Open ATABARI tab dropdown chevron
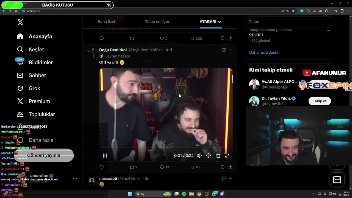 [x=219, y=22]
